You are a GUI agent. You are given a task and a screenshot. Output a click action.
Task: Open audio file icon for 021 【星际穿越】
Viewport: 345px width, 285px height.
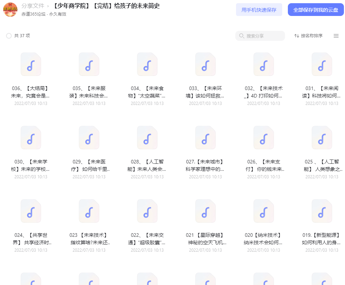click(x=205, y=211)
